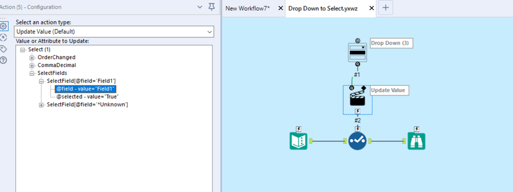This screenshot has width=513, height=192.
Task: Open the navigation icon in the sidebar
Action: pos(4,37)
